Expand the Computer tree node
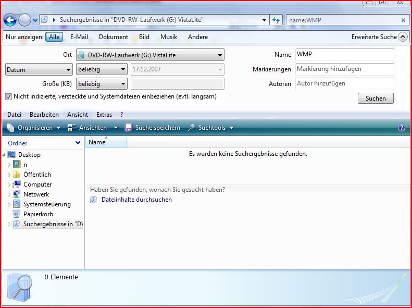The width and height of the screenshot is (412, 308). click(9, 184)
